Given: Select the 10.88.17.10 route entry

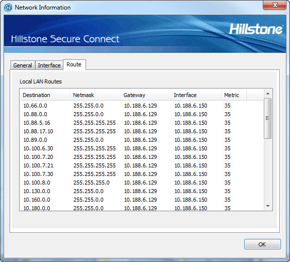Looking at the screenshot, I should [x=141, y=131].
